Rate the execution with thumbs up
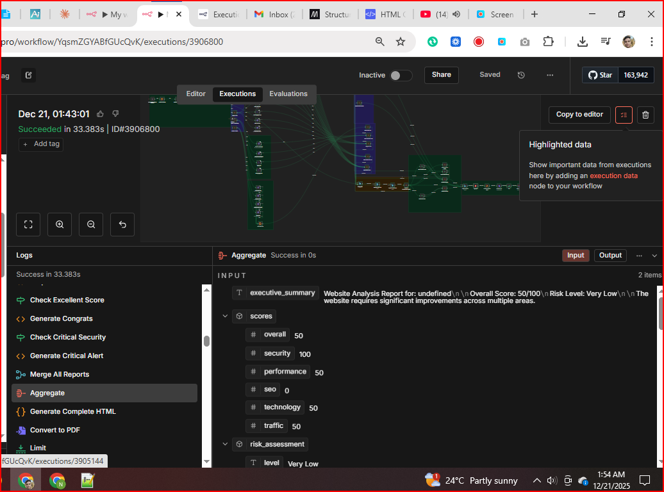This screenshot has width=664, height=492. point(100,113)
